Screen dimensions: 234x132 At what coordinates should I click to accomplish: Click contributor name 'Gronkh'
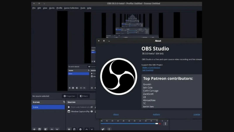(x=147, y=84)
